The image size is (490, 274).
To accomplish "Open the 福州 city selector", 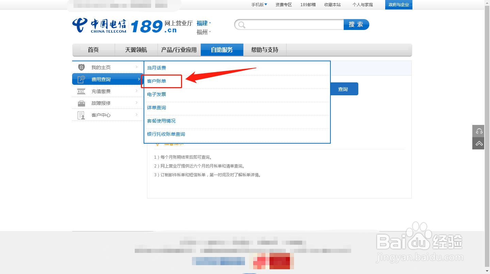I will pyautogui.click(x=204, y=32).
